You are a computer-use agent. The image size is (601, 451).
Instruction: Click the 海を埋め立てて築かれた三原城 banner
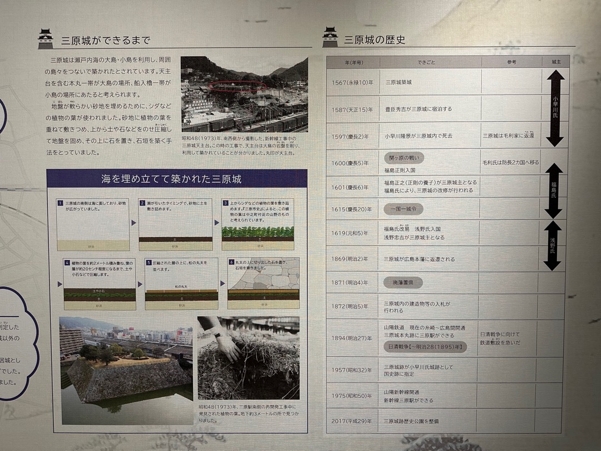[x=176, y=179]
